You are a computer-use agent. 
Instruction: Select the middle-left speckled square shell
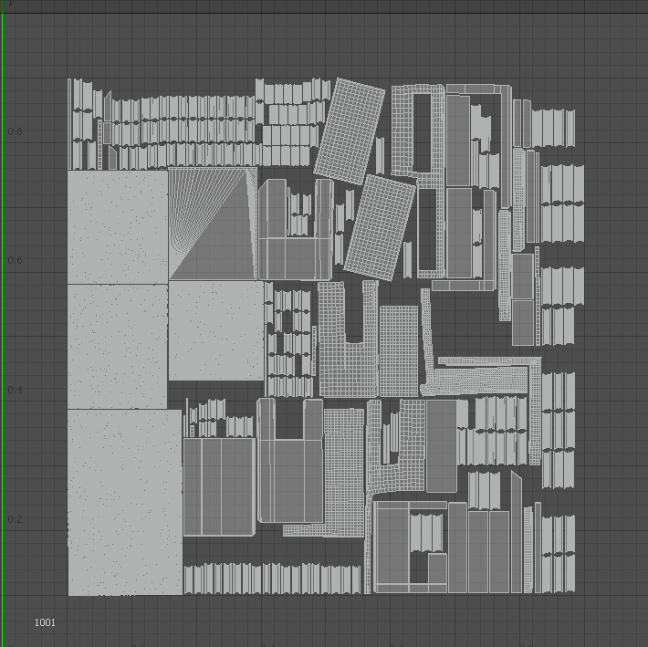tap(117, 345)
